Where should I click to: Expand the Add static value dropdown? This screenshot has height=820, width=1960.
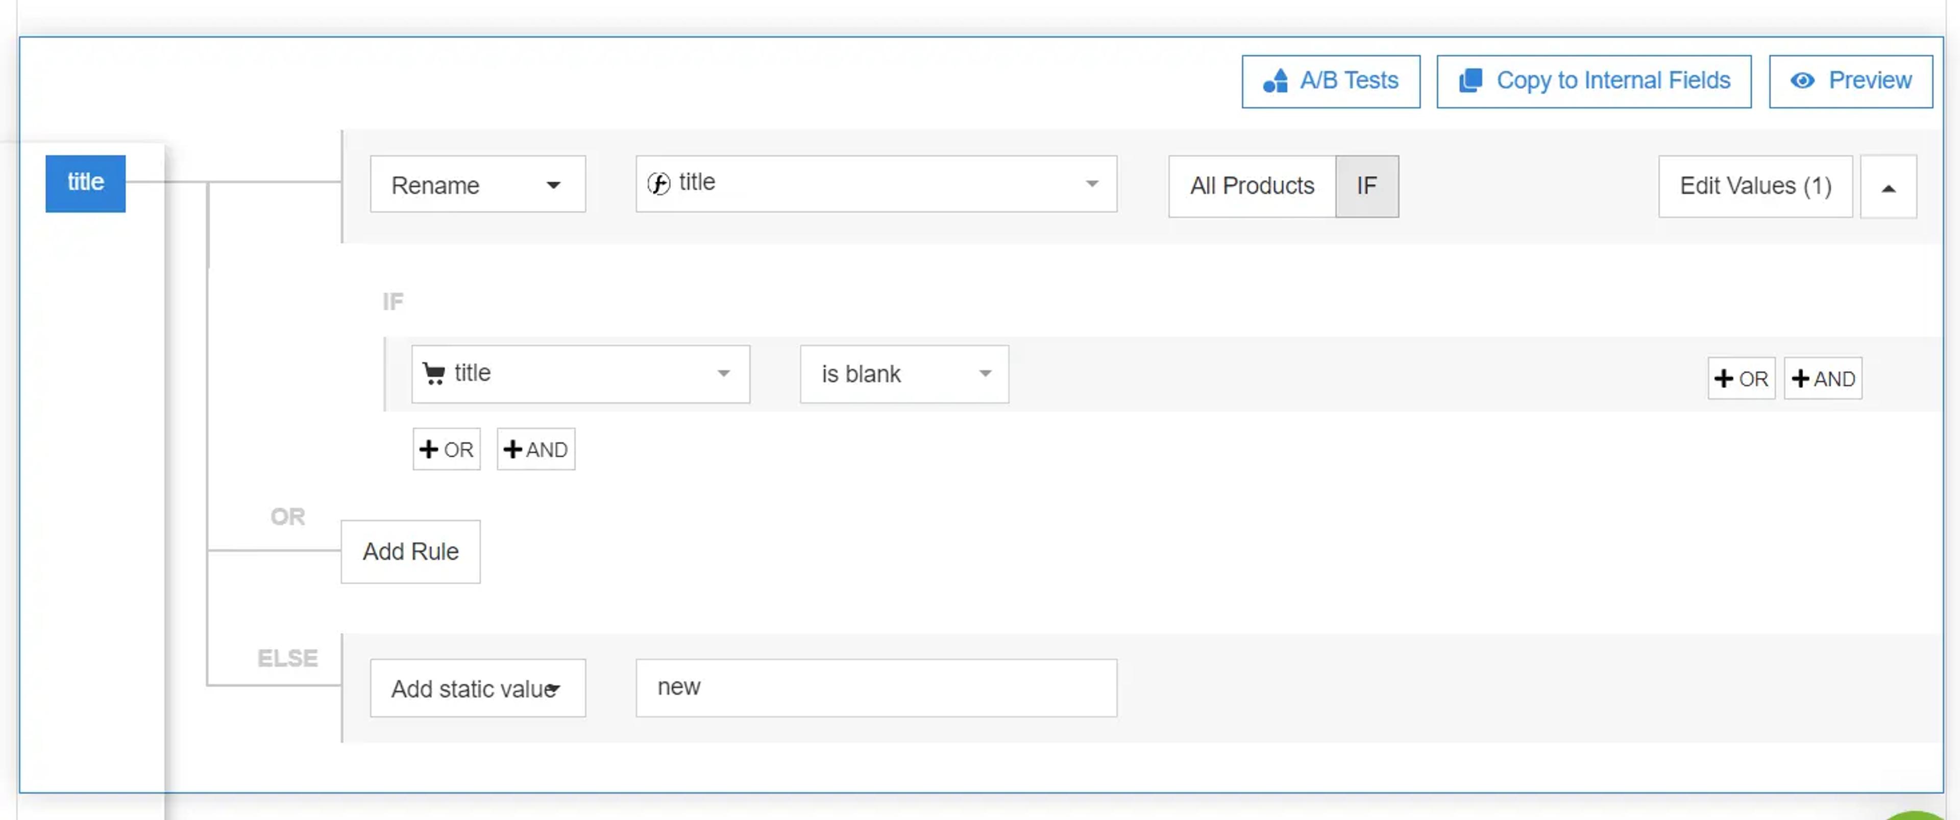click(x=478, y=688)
